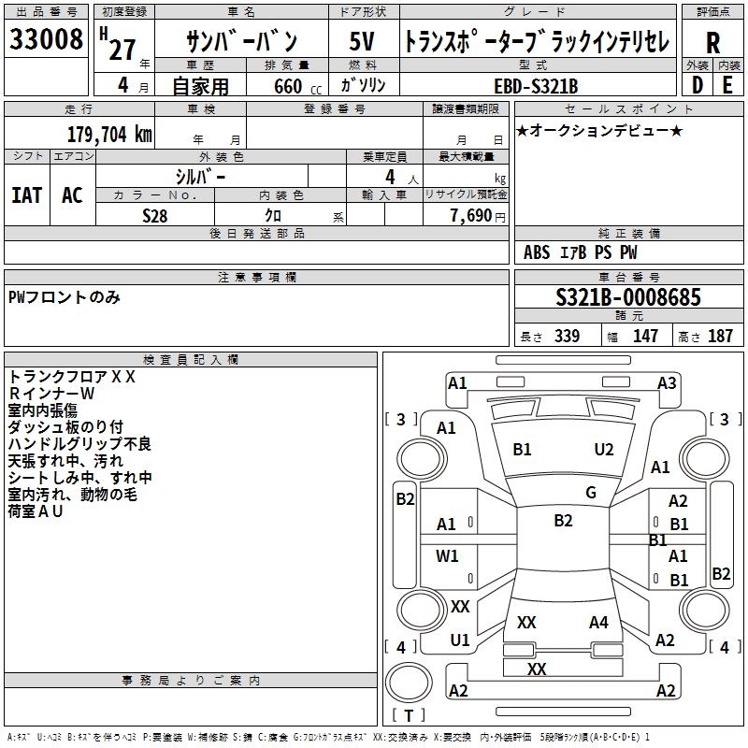This screenshot has height=748, width=748.
Task: Click the length value 339
Action: [568, 336]
